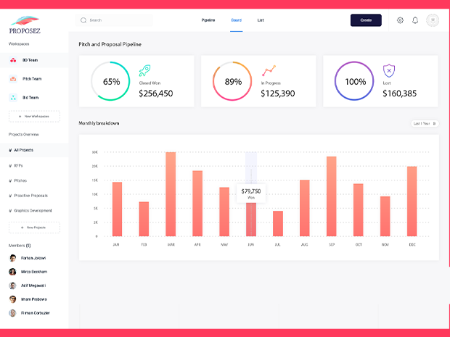Open settings via the gear icon

tap(400, 20)
